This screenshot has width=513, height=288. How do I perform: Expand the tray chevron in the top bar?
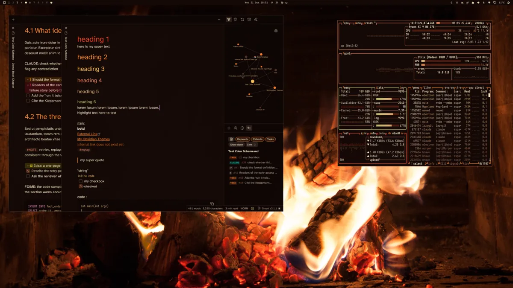point(451,3)
